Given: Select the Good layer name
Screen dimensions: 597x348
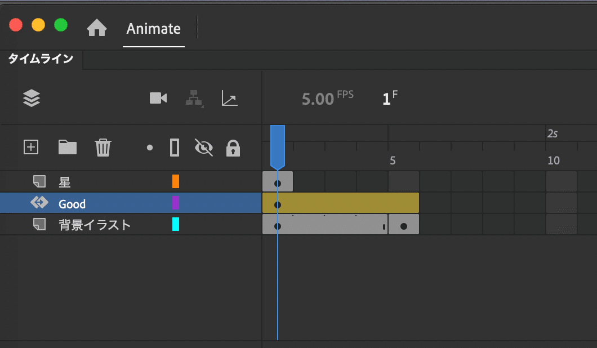Looking at the screenshot, I should click(x=72, y=204).
